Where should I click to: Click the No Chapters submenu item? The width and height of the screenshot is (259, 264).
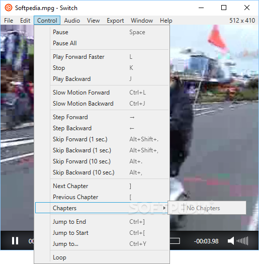(x=207, y=208)
